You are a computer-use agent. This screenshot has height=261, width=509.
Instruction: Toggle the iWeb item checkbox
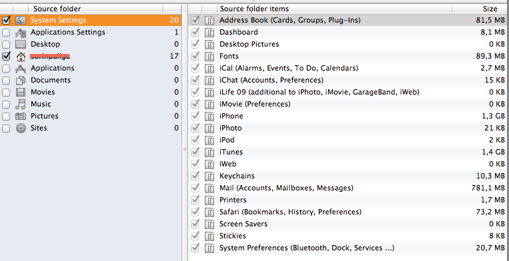tap(195, 164)
